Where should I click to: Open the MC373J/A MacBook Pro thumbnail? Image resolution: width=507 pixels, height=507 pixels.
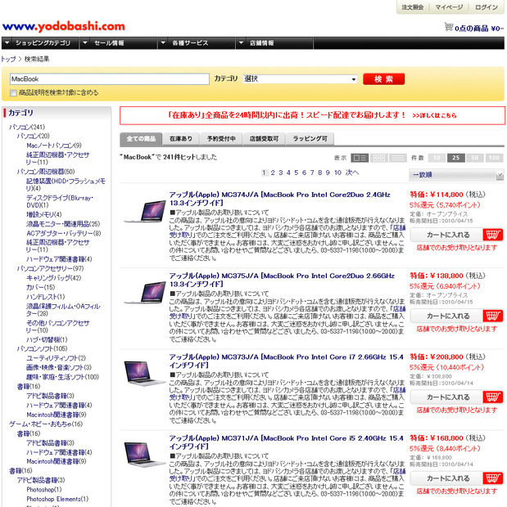tap(145, 373)
